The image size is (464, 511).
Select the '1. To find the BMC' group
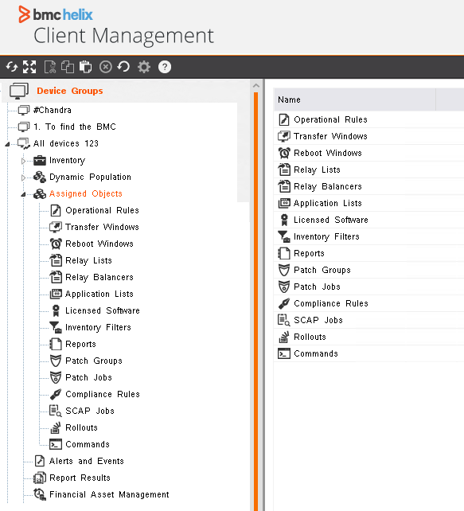(75, 127)
